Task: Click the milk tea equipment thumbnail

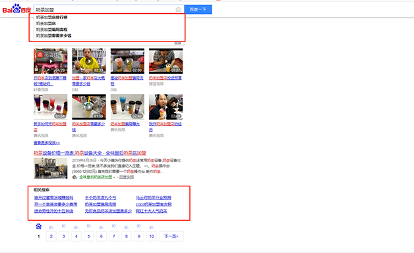Action: [x=50, y=168]
